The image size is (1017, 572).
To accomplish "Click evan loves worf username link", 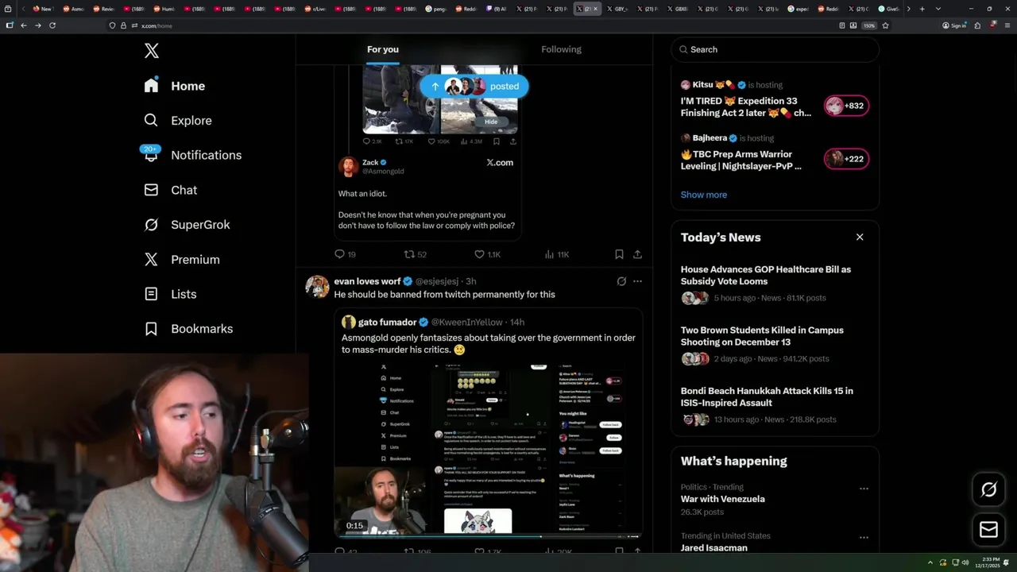I will [x=367, y=281].
